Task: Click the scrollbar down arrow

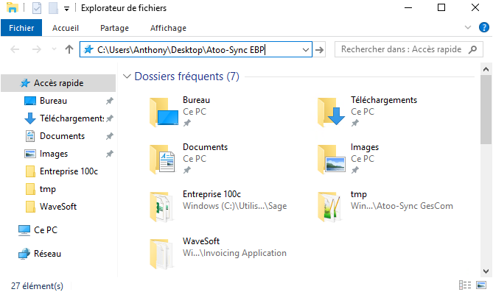Action: 486,271
